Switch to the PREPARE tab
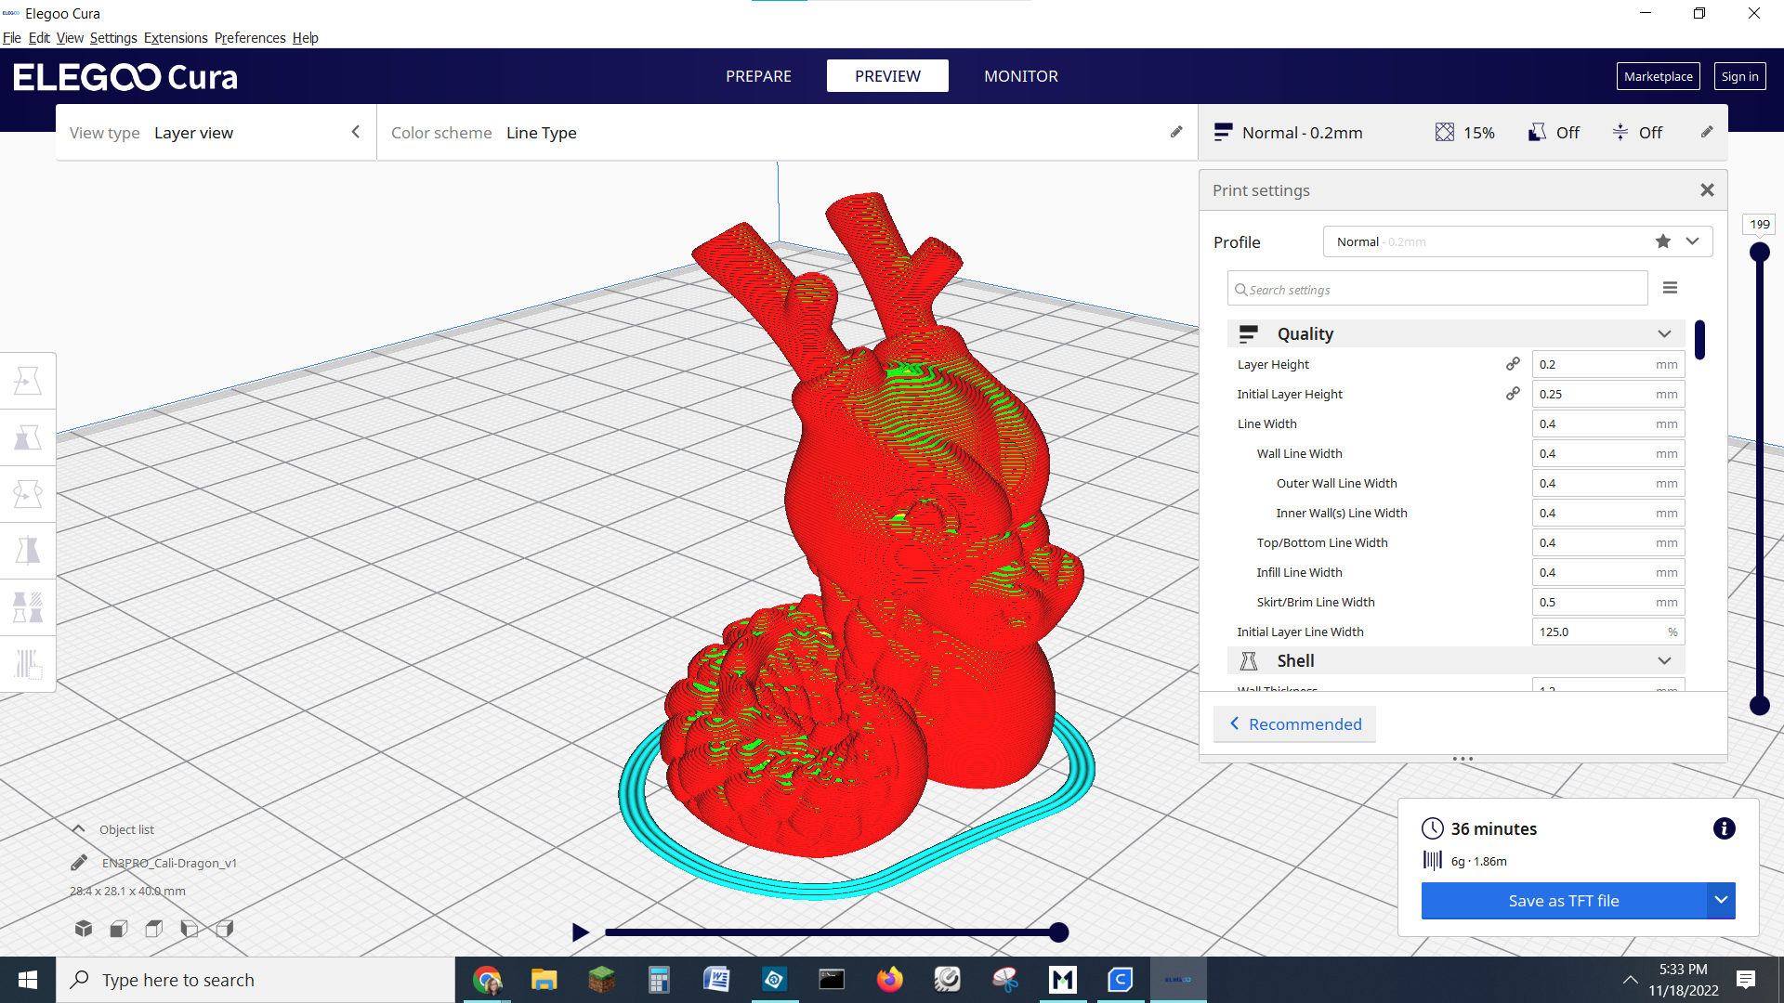 point(758,76)
